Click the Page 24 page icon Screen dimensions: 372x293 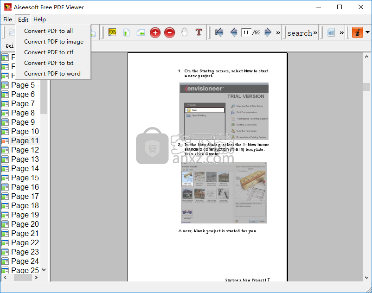tap(5, 261)
